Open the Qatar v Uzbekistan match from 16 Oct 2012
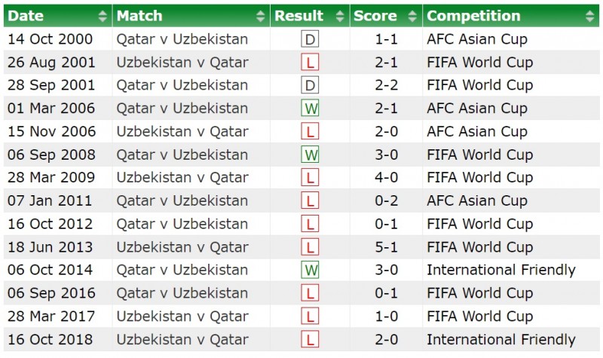This screenshot has height=358, width=603. pyautogui.click(x=182, y=224)
